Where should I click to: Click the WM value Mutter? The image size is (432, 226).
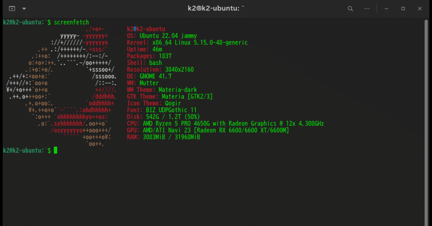click(149, 83)
